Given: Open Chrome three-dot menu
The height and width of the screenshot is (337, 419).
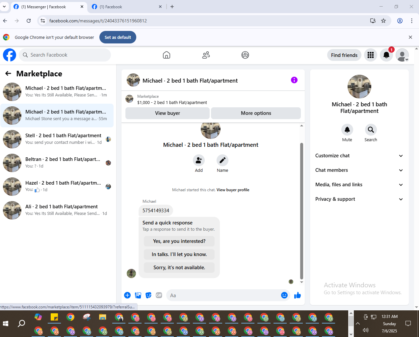Looking at the screenshot, I should pyautogui.click(x=412, y=21).
